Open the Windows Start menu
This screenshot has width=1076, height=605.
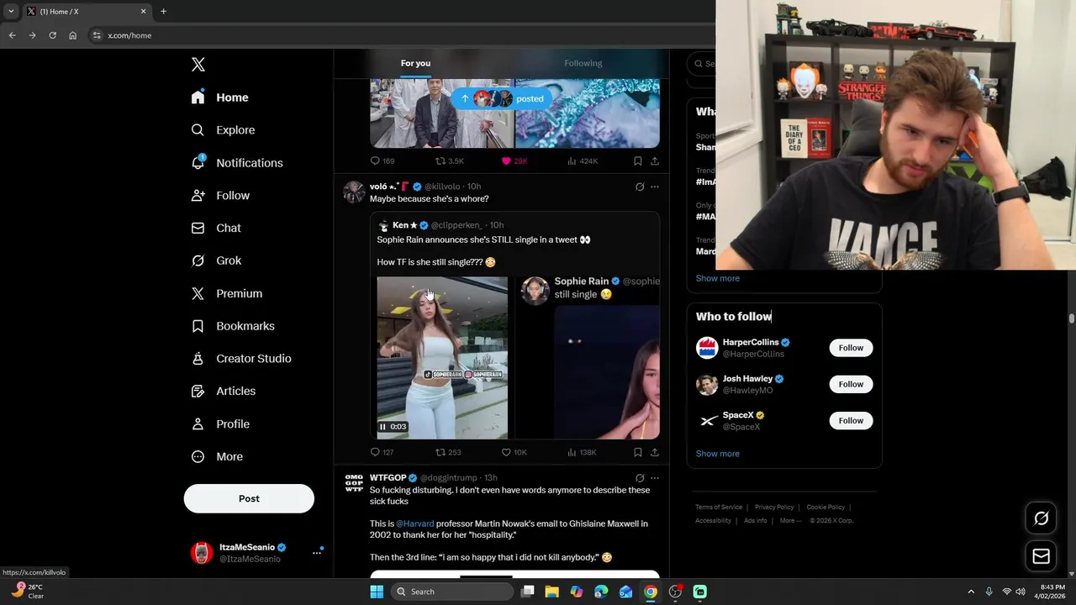(x=377, y=592)
